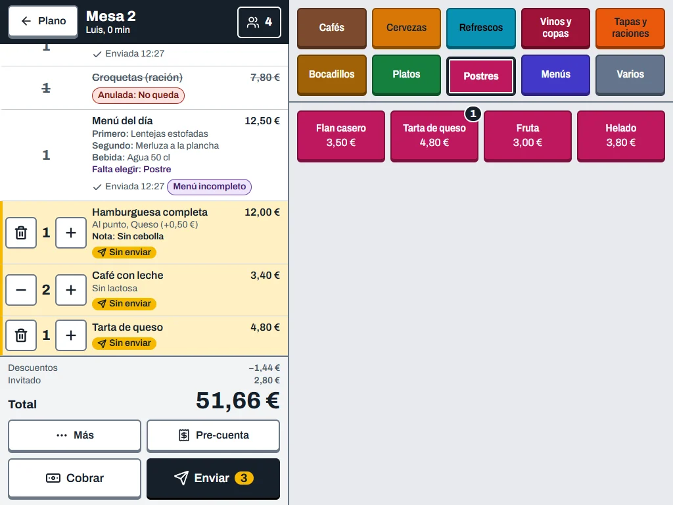The image size is (673, 505).
Task: Switch to the Cervezas category
Action: tap(406, 28)
